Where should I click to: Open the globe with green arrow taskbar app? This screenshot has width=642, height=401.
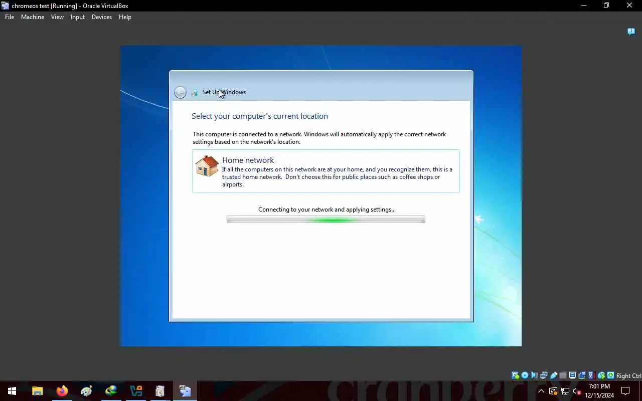pos(111,391)
